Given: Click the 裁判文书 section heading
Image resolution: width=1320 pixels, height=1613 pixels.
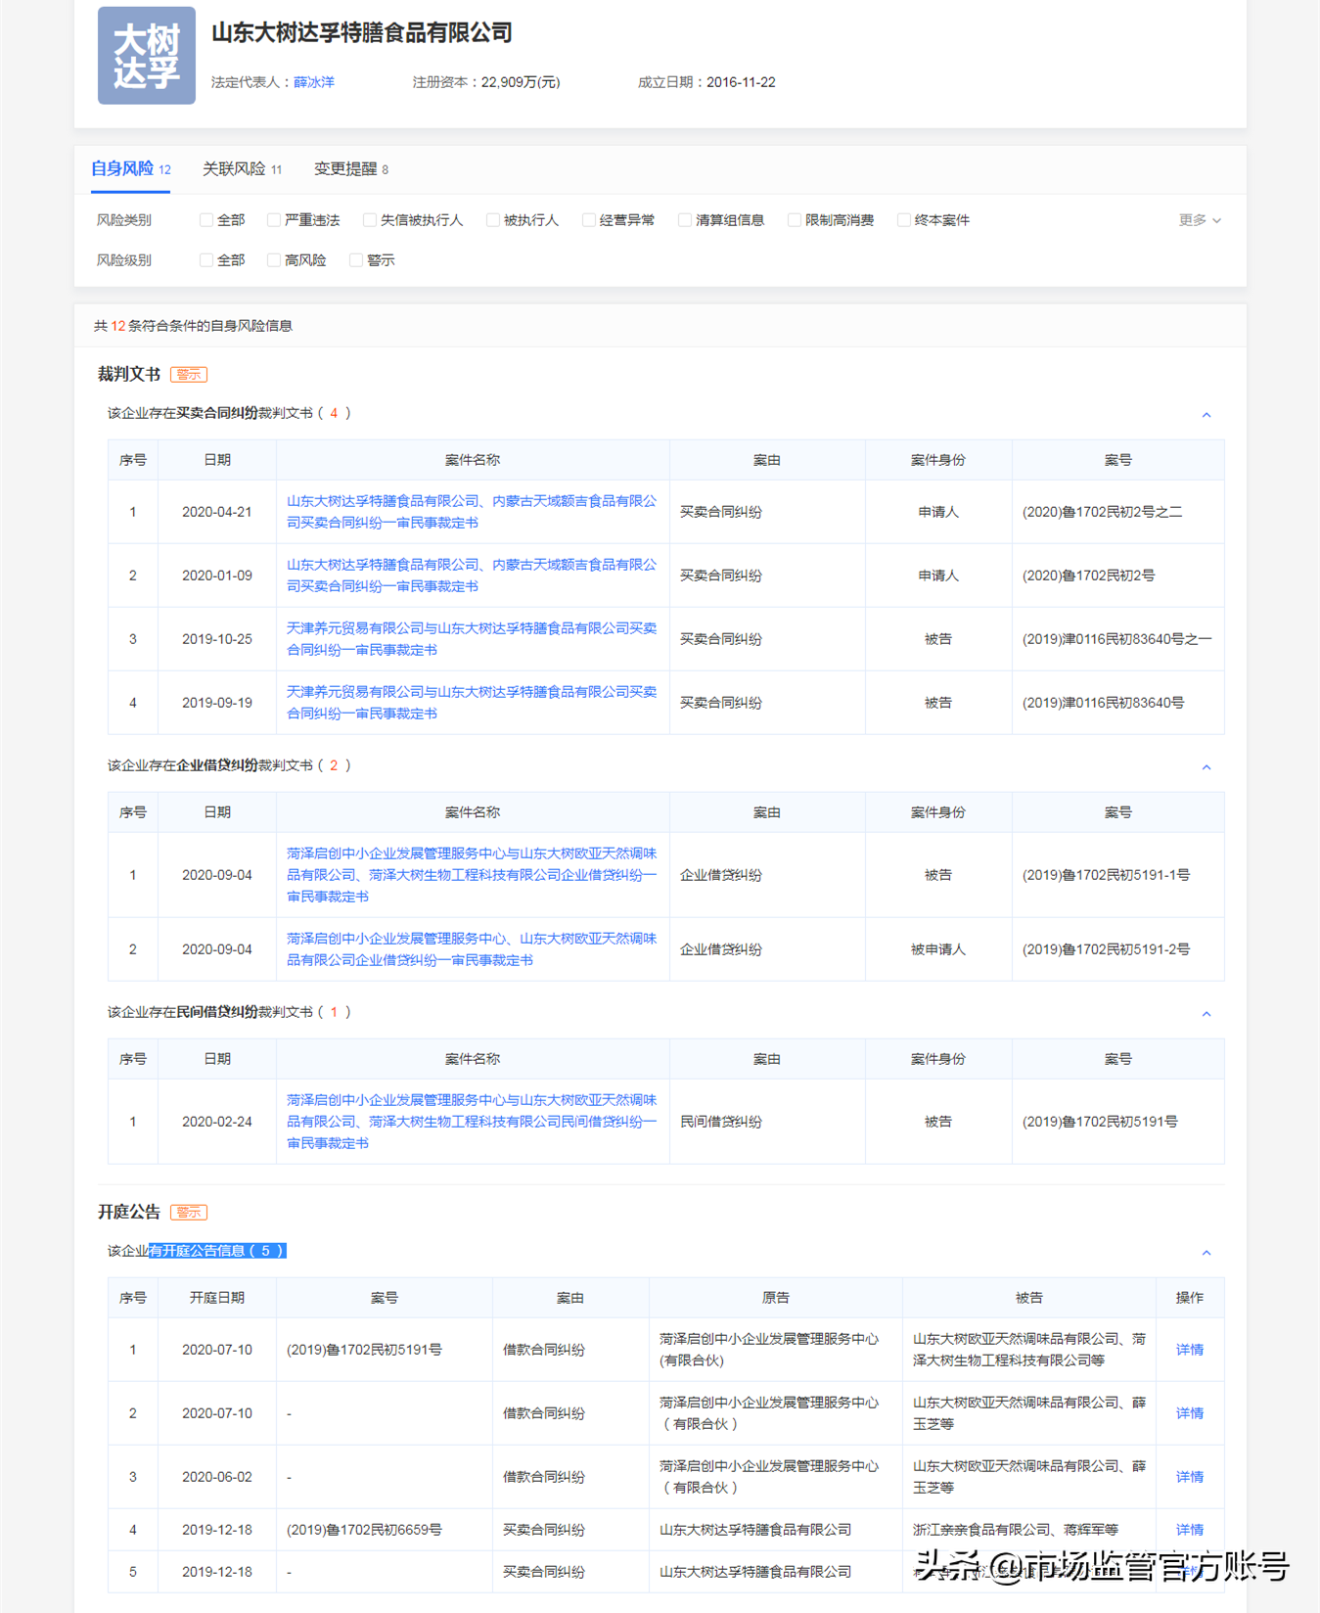Looking at the screenshot, I should point(129,375).
